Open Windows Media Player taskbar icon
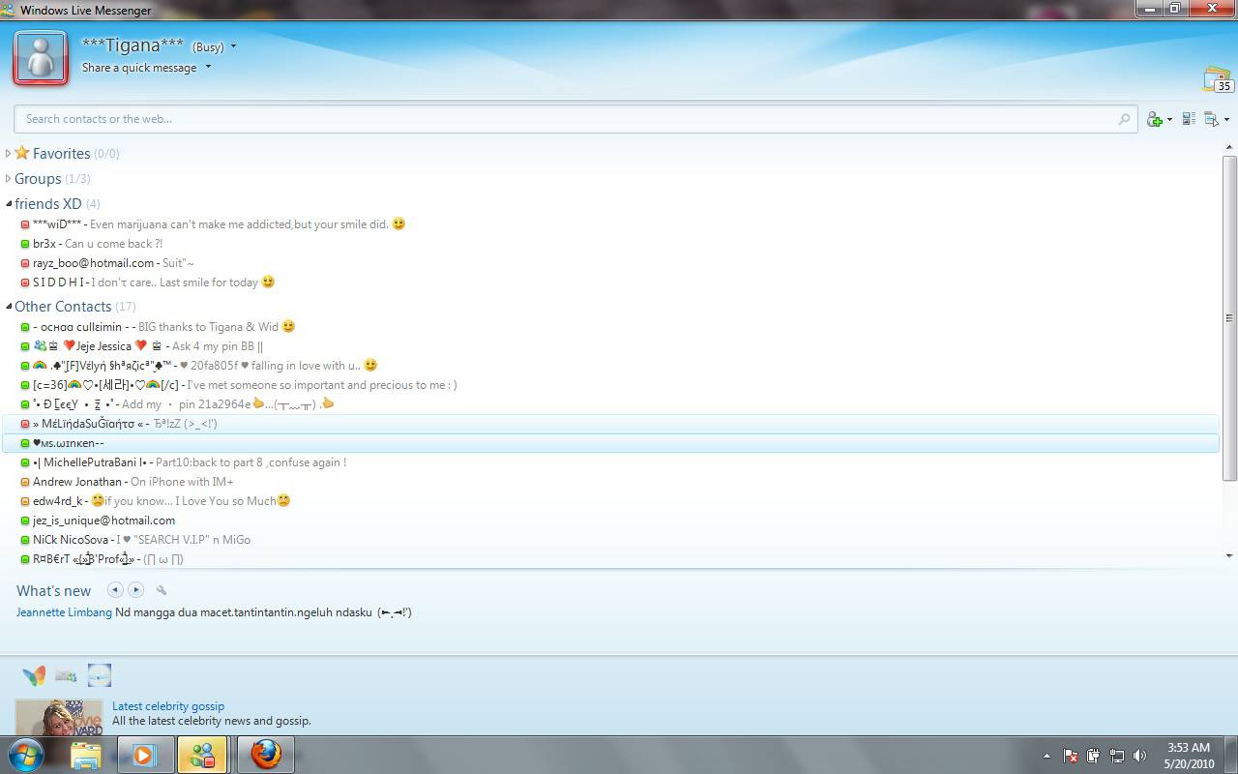 (x=145, y=755)
